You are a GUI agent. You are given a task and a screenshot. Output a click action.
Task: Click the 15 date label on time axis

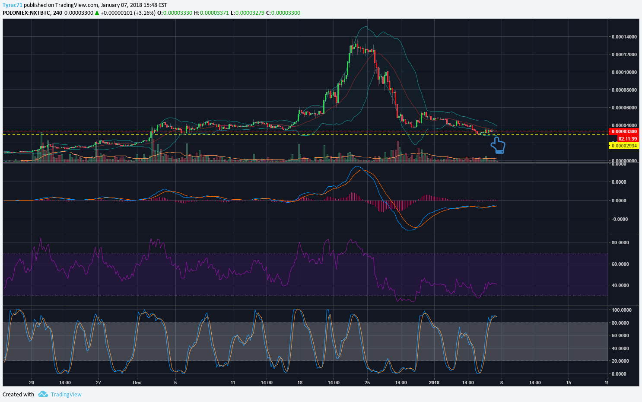point(569,383)
